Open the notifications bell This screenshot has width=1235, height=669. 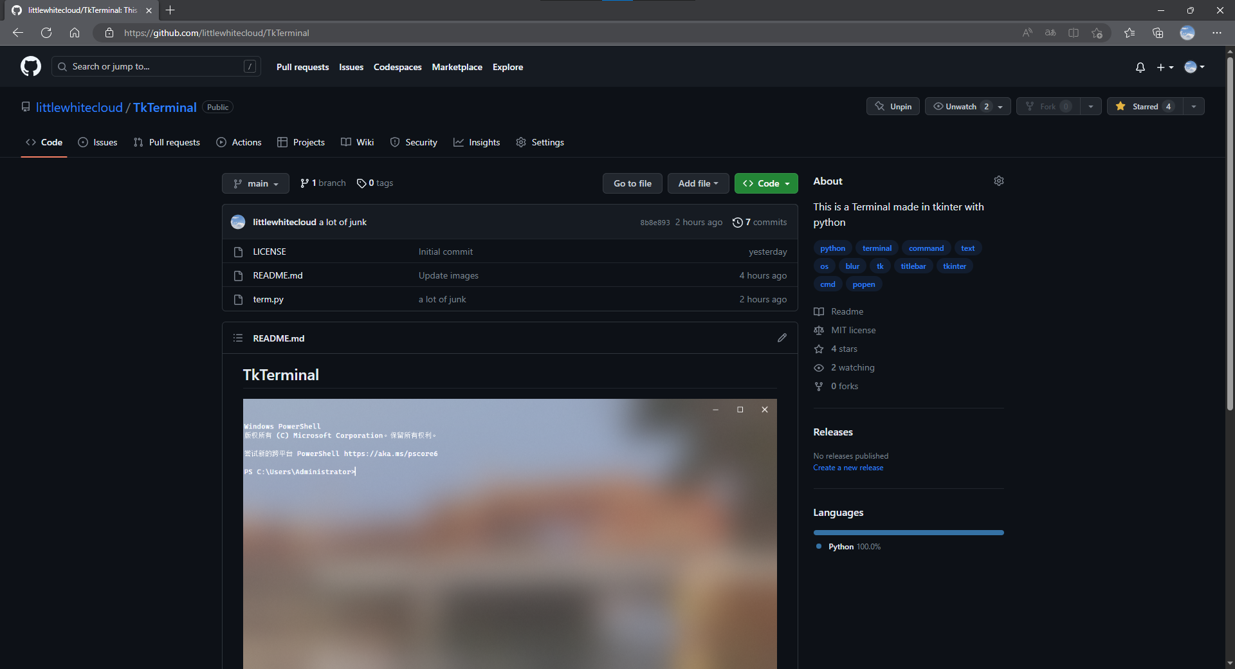[x=1139, y=67]
